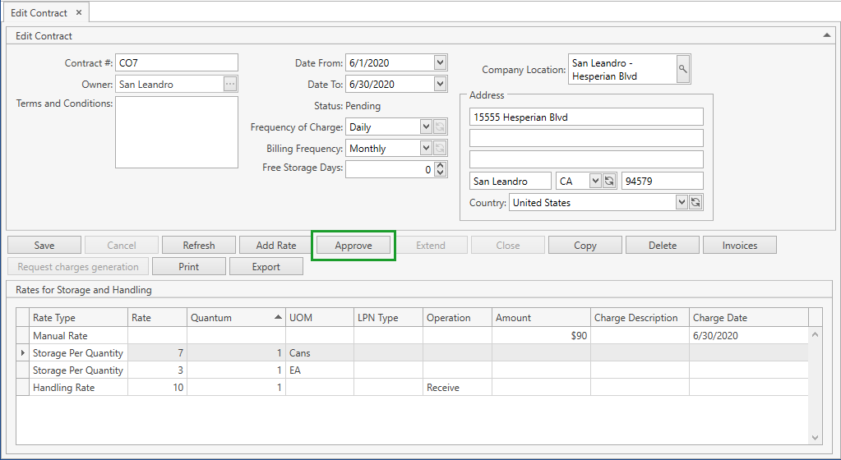Close the Edit Contract tab
The height and width of the screenshot is (460, 841).
(79, 13)
